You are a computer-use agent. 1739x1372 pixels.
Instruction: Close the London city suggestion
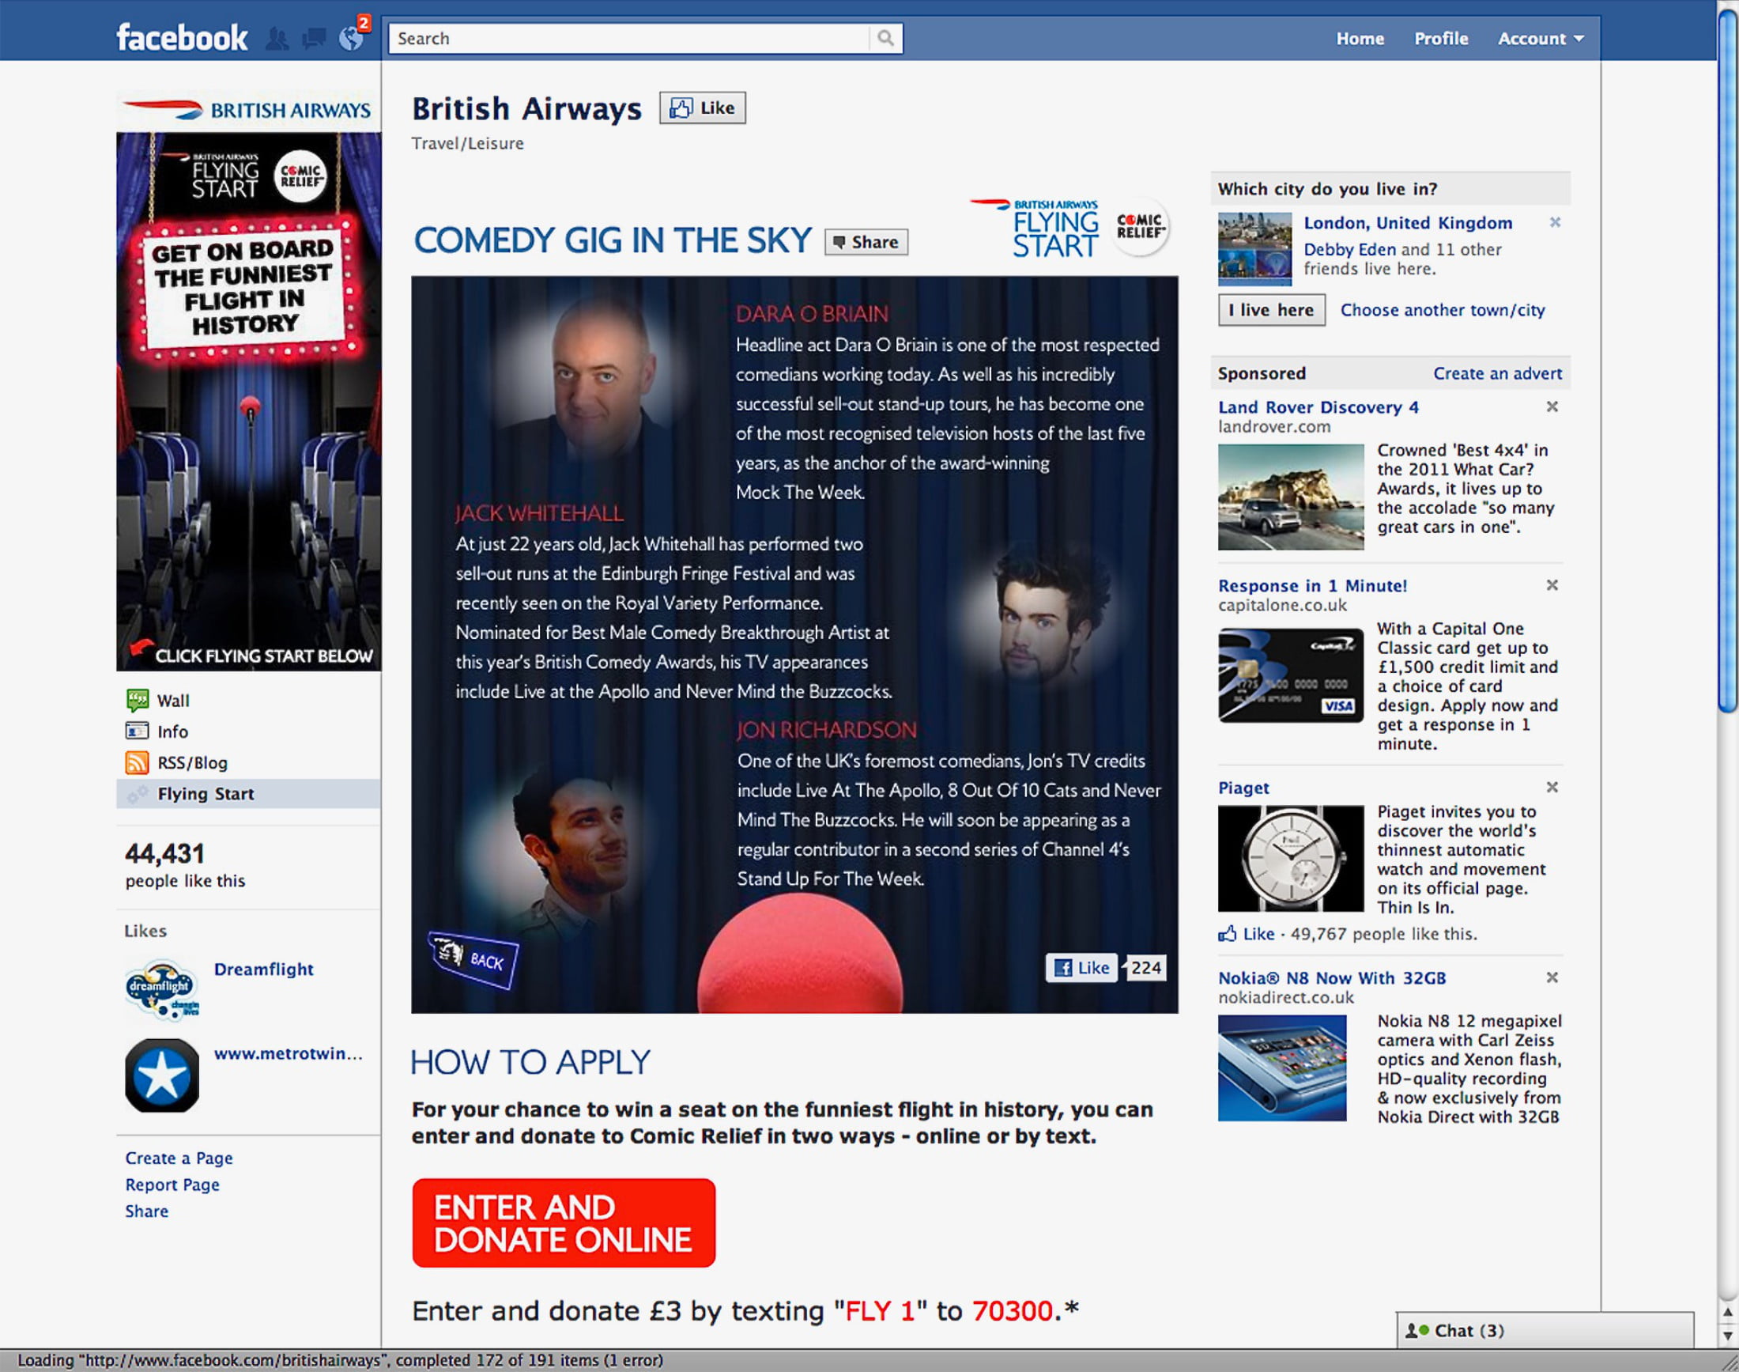1554,222
